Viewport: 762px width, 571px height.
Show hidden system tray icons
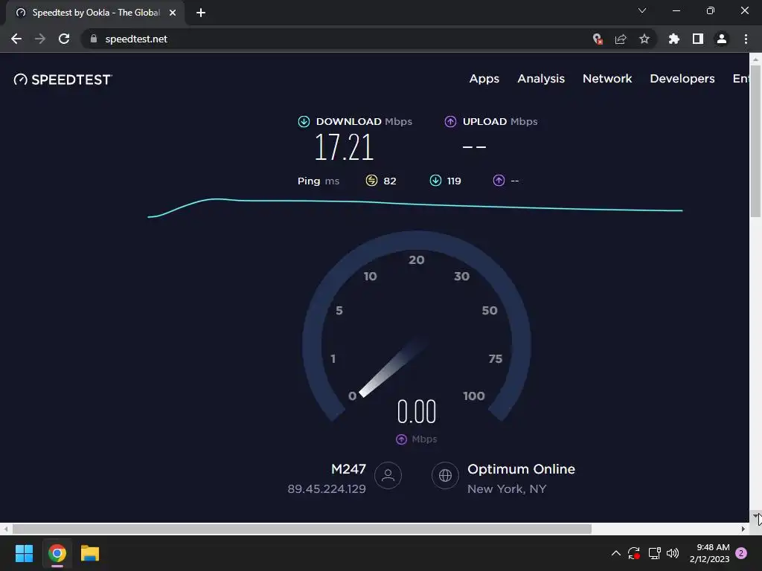tap(615, 553)
